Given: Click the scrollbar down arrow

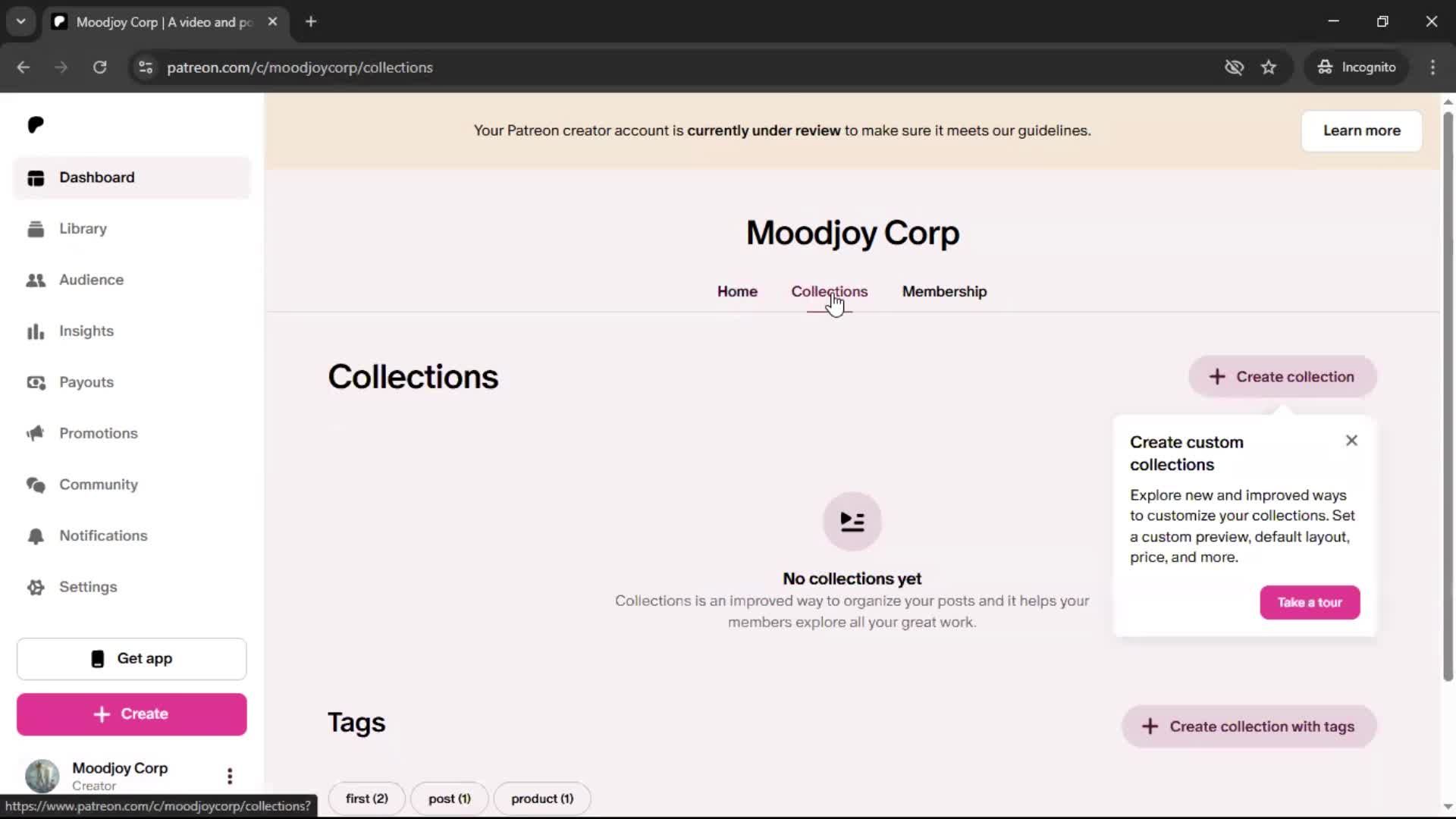Looking at the screenshot, I should coord(1448,807).
